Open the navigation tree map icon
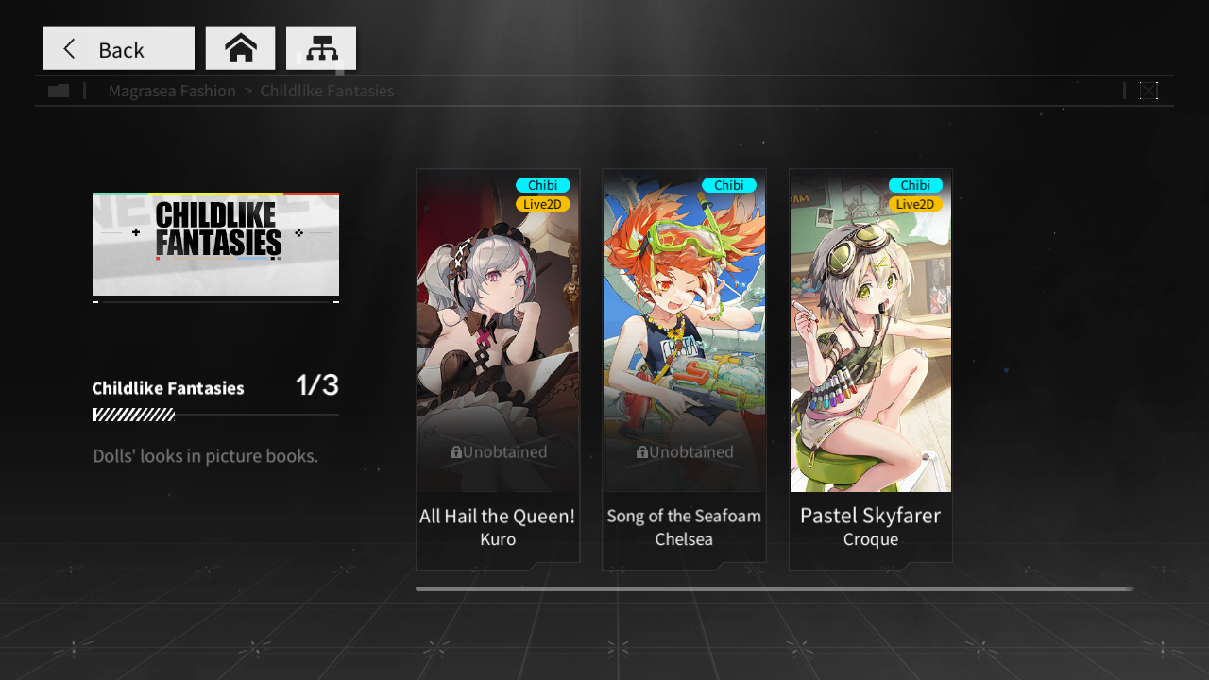The height and width of the screenshot is (680, 1209). pos(321,48)
